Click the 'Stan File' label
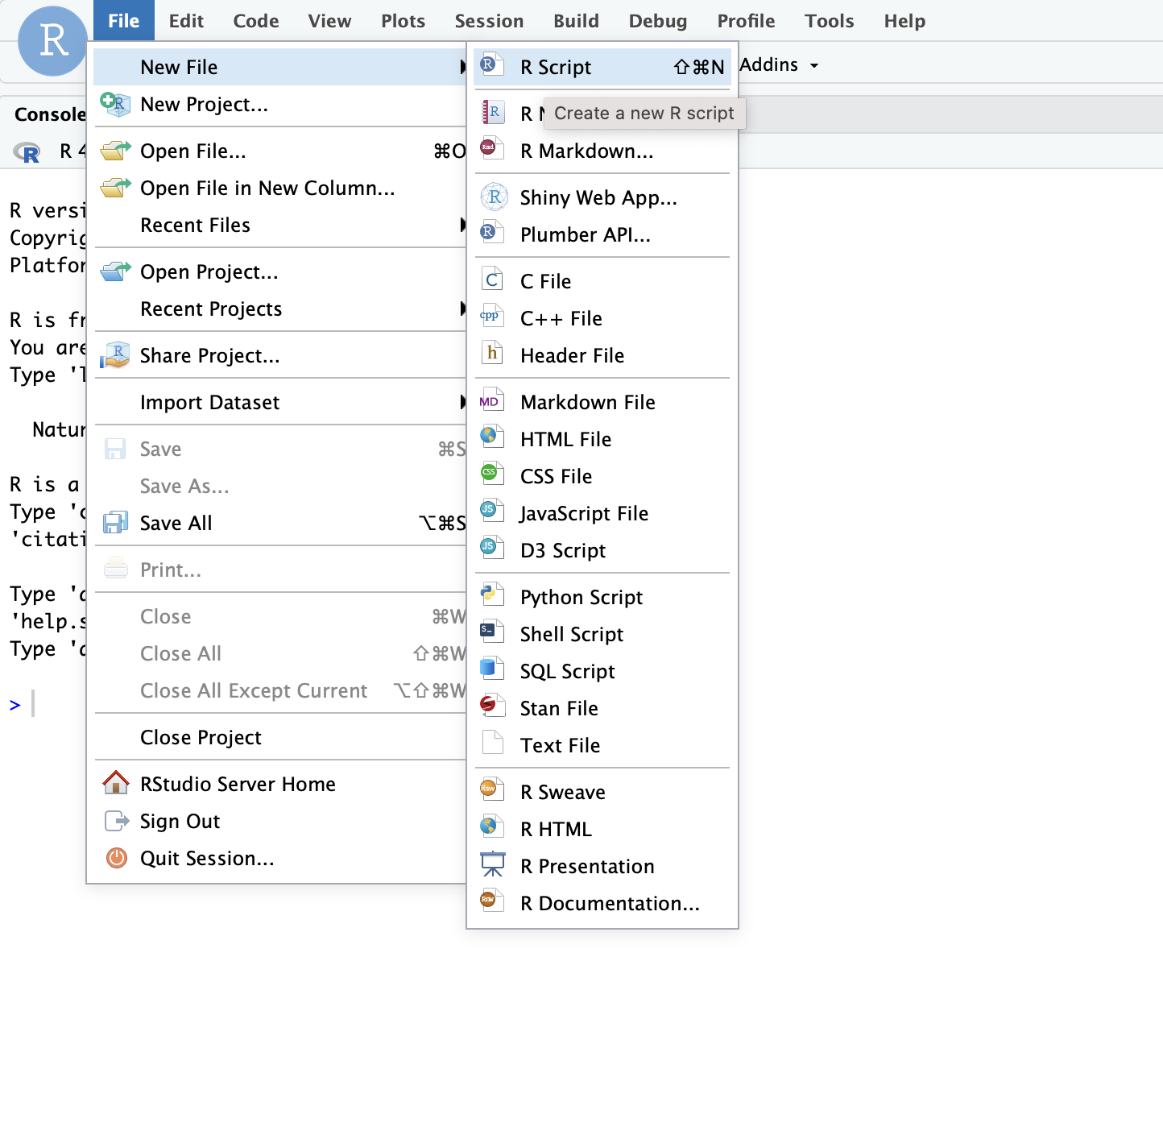The image size is (1163, 1131). [x=559, y=708]
